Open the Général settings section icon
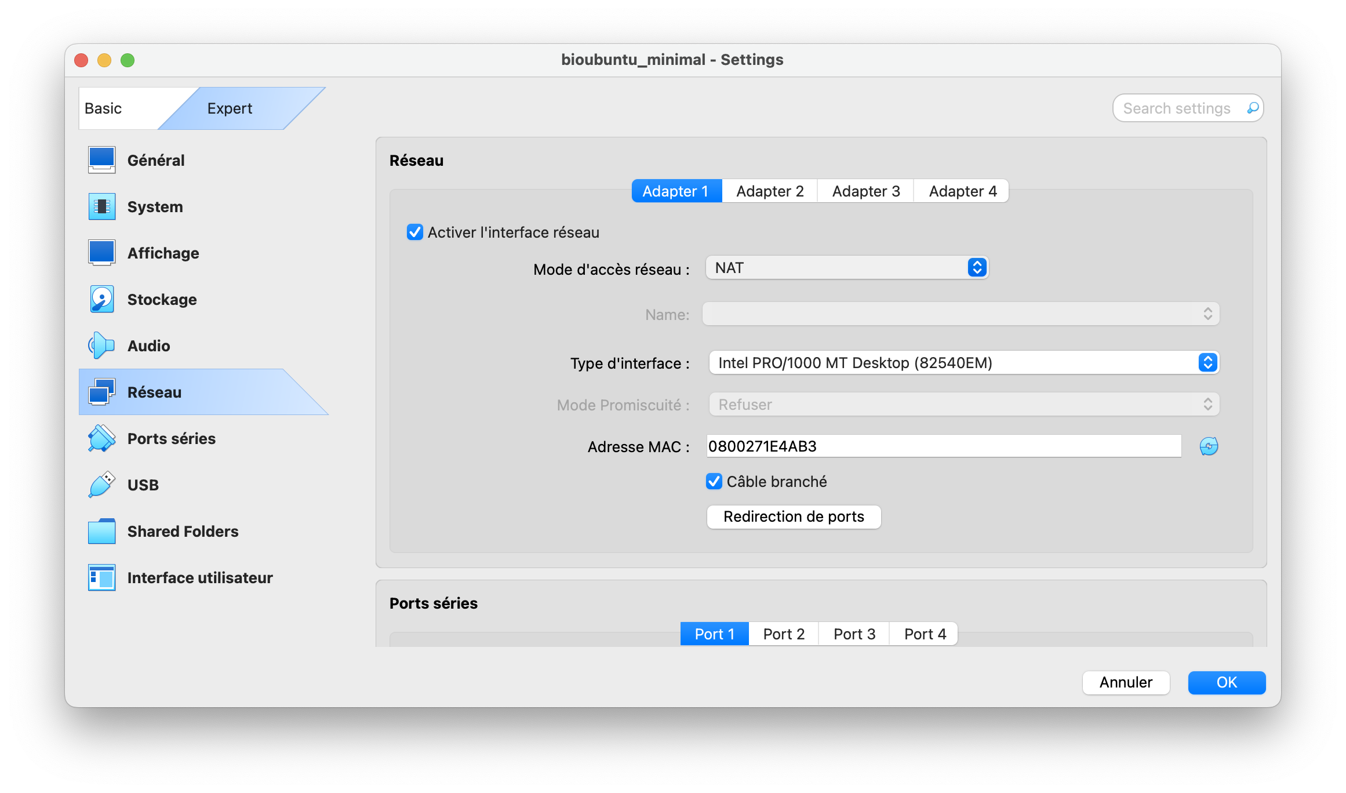 coord(101,160)
